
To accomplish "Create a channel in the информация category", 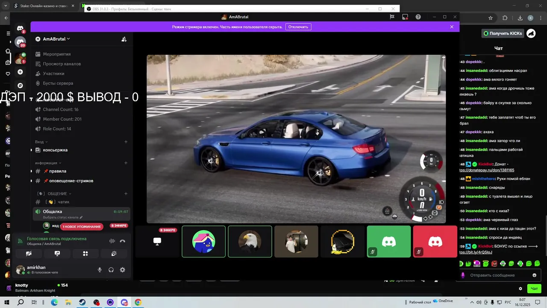I will click(x=126, y=163).
